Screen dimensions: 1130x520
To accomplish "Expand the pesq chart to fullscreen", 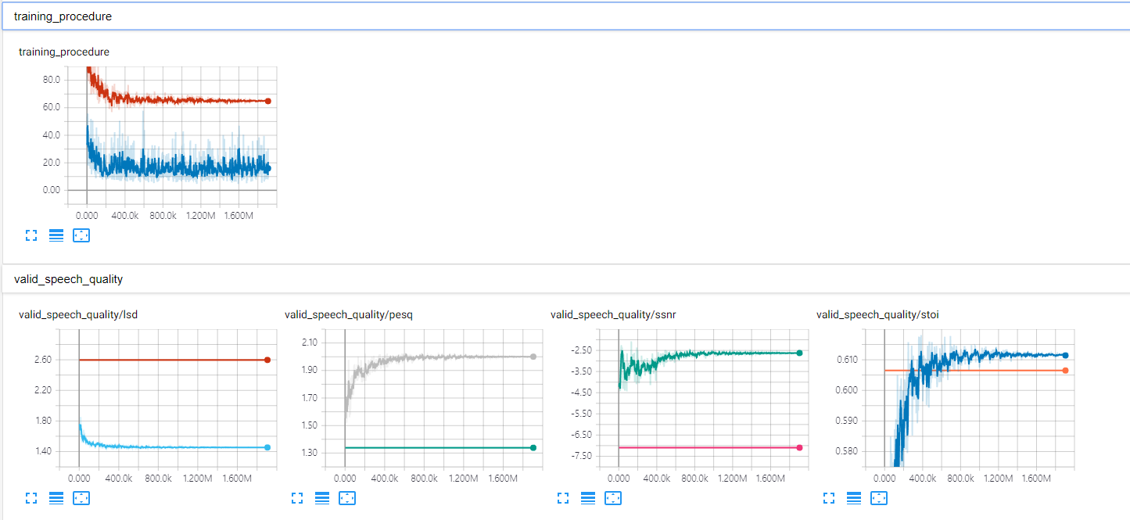I will (297, 497).
